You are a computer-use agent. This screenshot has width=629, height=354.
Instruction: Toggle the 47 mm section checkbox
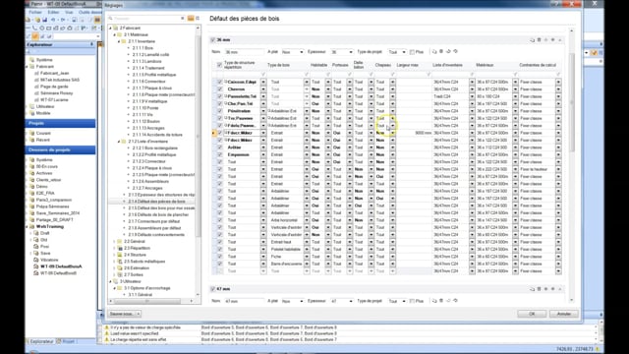213,288
